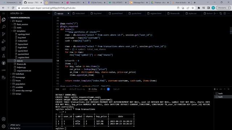
Task: Switch to quoted.html editor tab
Action: (117, 13)
